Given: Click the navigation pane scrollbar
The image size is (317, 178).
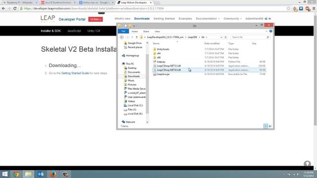Looking at the screenshot, I should (148, 84).
